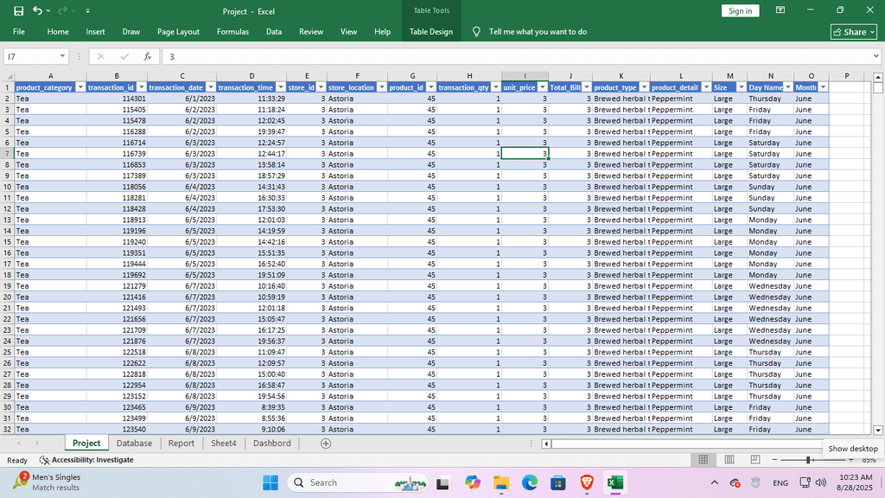
Task: Click the Sign in button
Action: 740,10
